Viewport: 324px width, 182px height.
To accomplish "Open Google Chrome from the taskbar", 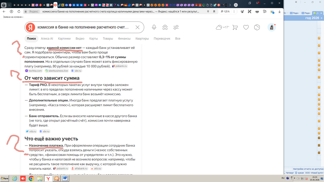I will pyautogui.click(x=31, y=178).
